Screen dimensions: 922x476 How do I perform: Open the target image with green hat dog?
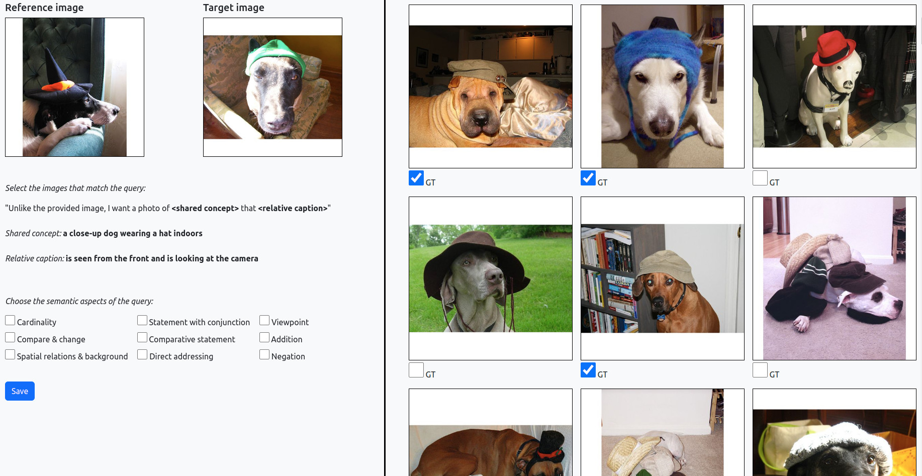(272, 87)
